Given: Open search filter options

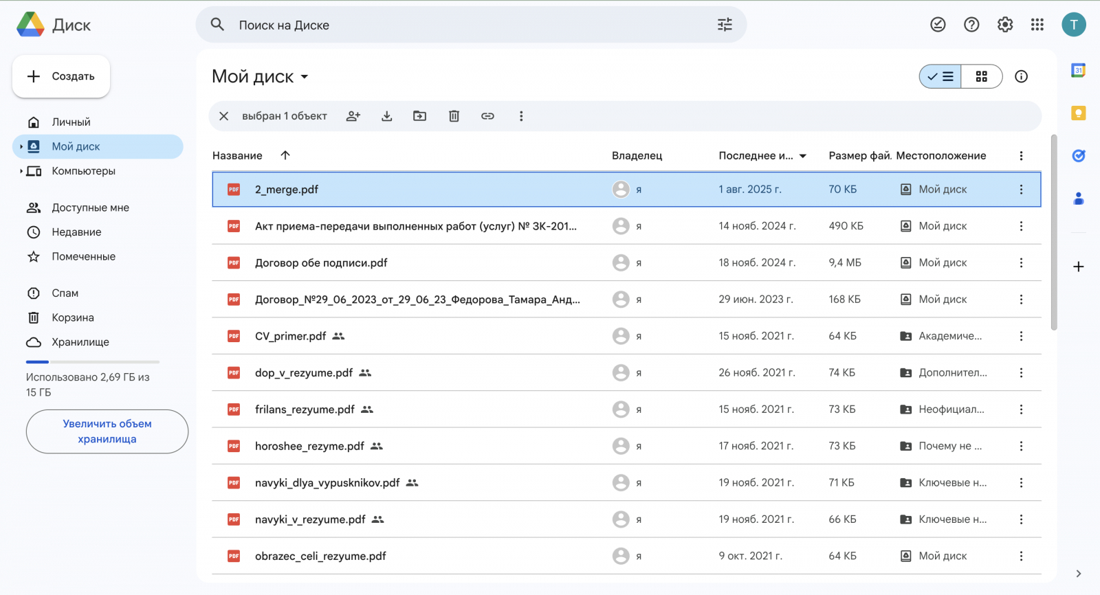Looking at the screenshot, I should [x=725, y=25].
